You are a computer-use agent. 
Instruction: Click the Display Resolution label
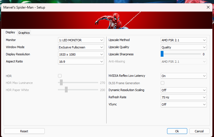pyautogui.click(x=18, y=54)
